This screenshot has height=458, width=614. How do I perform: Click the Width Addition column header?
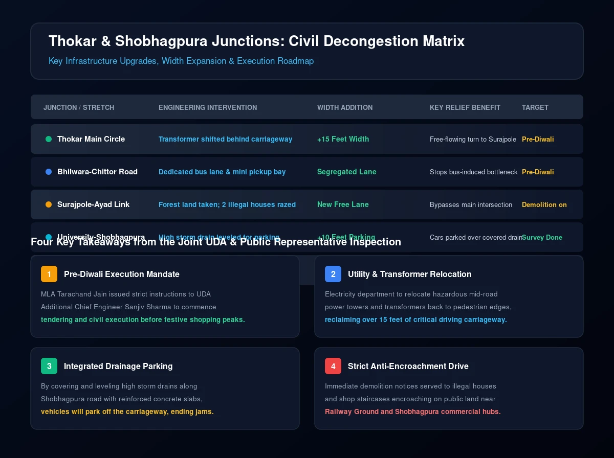pyautogui.click(x=345, y=107)
